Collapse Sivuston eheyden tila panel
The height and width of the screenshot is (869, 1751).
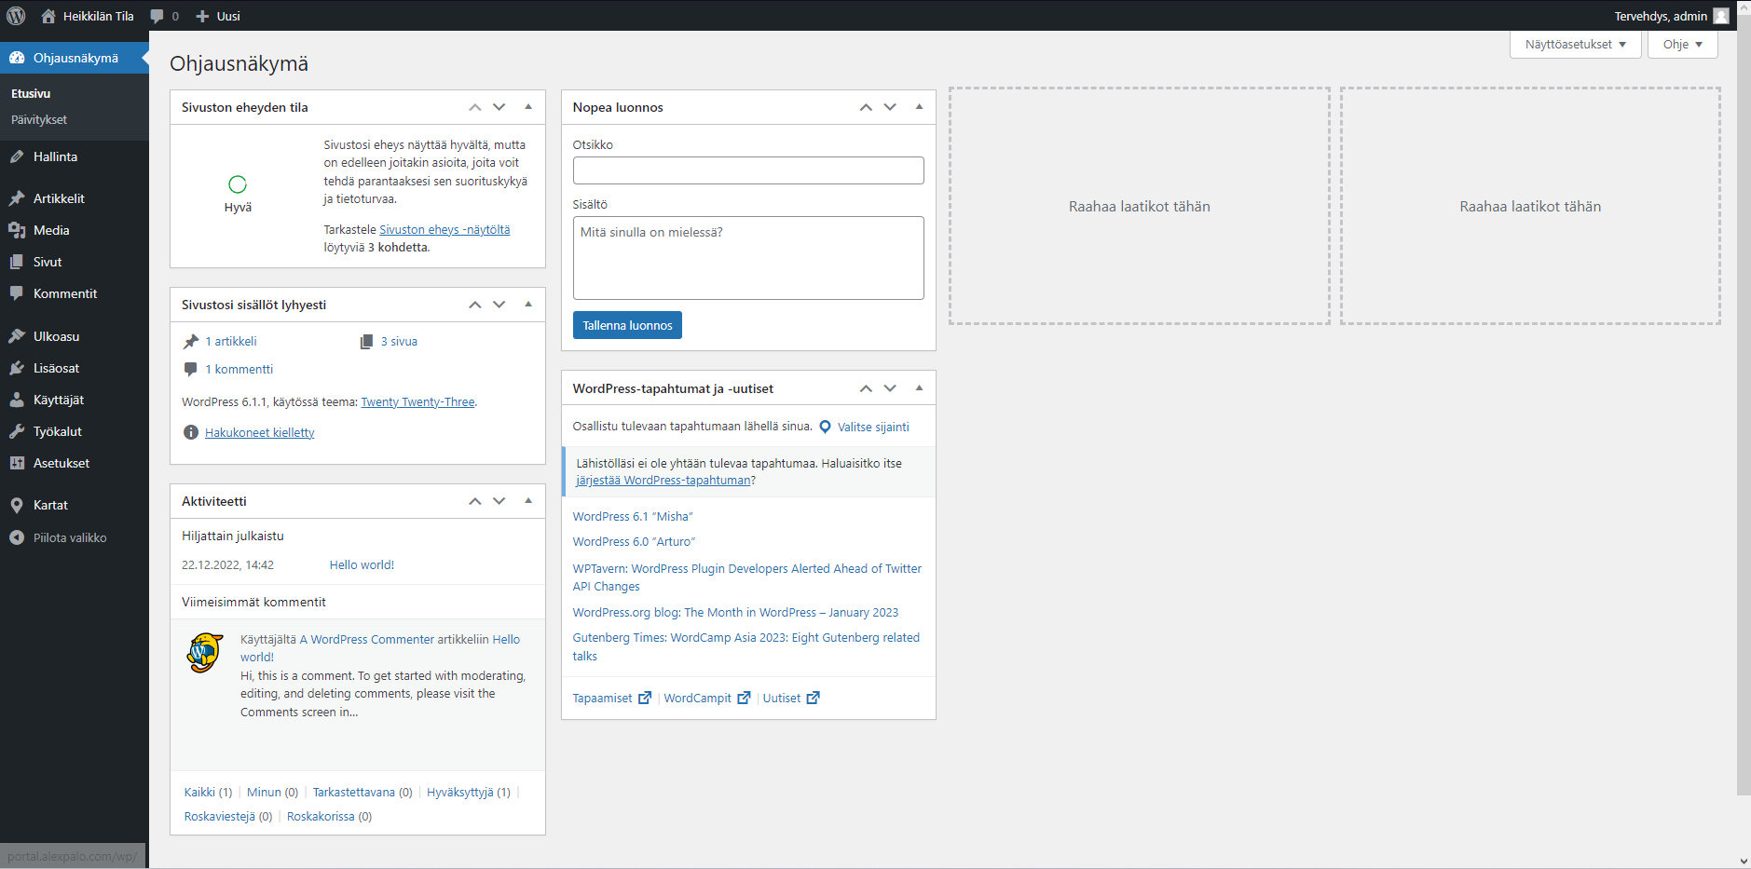tap(528, 107)
